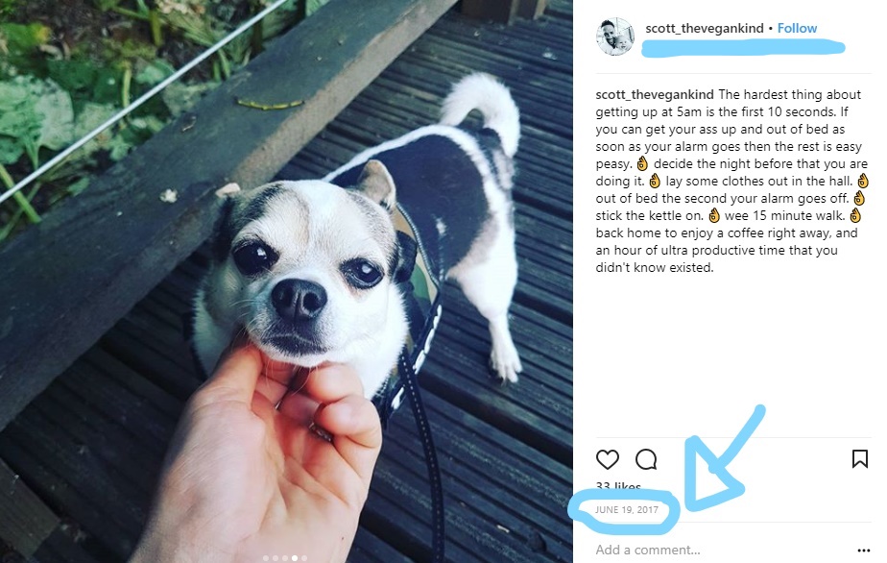Open the June 19, 2017 post date link
887x563 pixels.
[627, 510]
